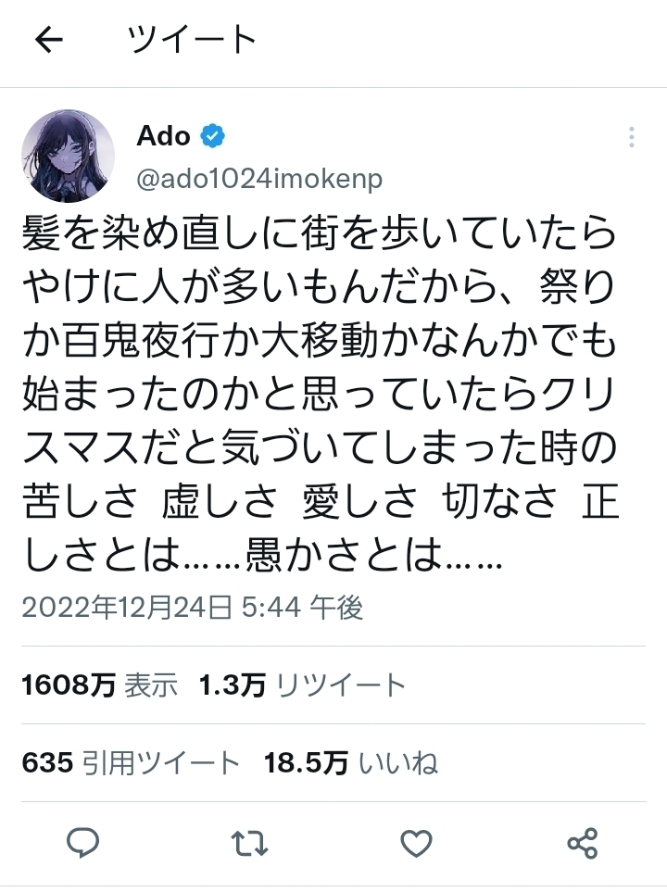Tap the reply speech bubble icon

[84, 842]
